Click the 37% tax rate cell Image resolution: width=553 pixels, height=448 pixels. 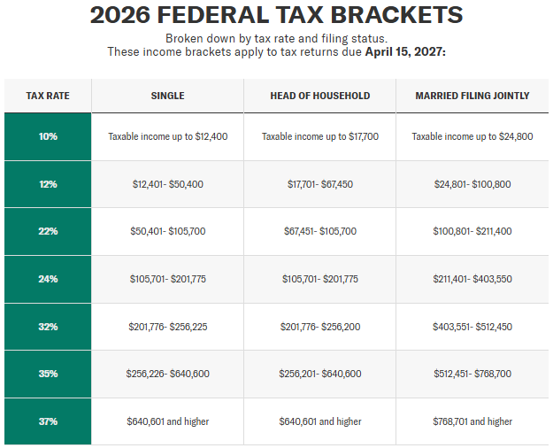[x=48, y=421]
